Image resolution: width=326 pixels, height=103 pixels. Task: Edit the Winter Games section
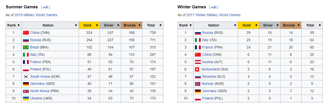[214, 7]
